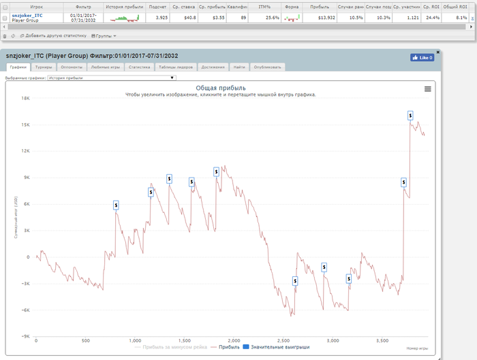Image resolution: width=477 pixels, height=360 pixels.
Task: Click the История прибыли sparkline thumbnail in the row
Action: coord(125,18)
